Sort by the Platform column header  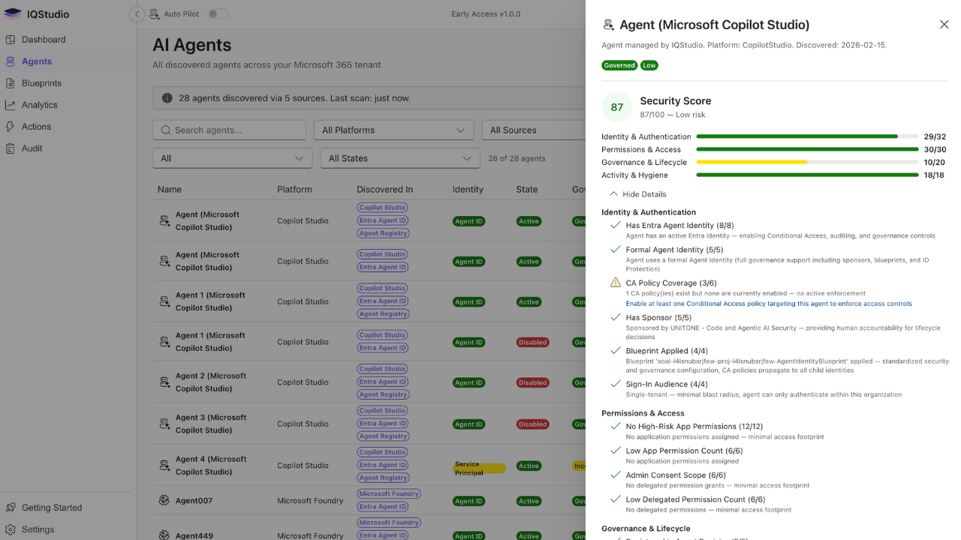pos(294,190)
